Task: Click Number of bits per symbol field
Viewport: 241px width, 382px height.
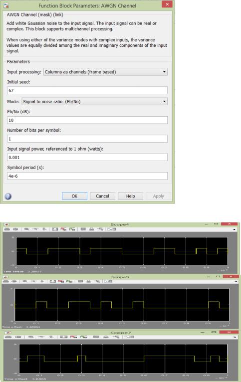Action: (x=87, y=139)
